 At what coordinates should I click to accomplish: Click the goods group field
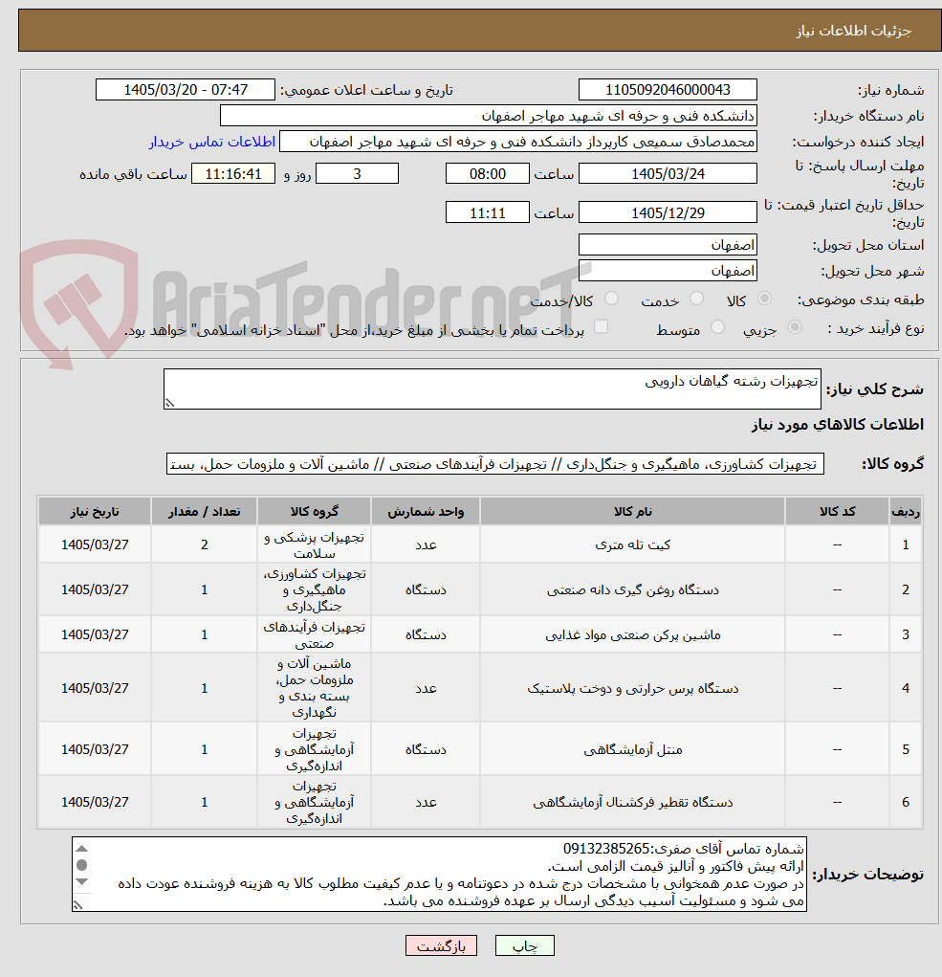tap(495, 464)
